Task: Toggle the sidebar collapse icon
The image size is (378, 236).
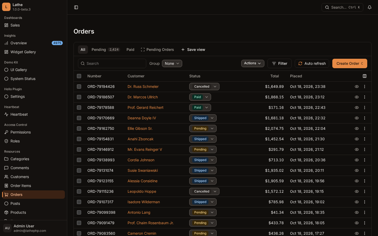Action: click(76, 7)
